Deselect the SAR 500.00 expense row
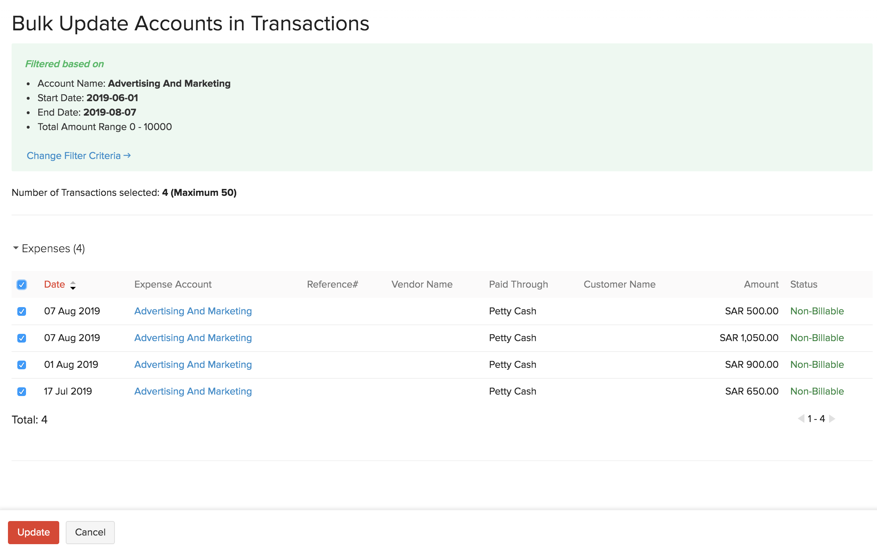Viewport: 877px width, 555px height. (x=22, y=311)
